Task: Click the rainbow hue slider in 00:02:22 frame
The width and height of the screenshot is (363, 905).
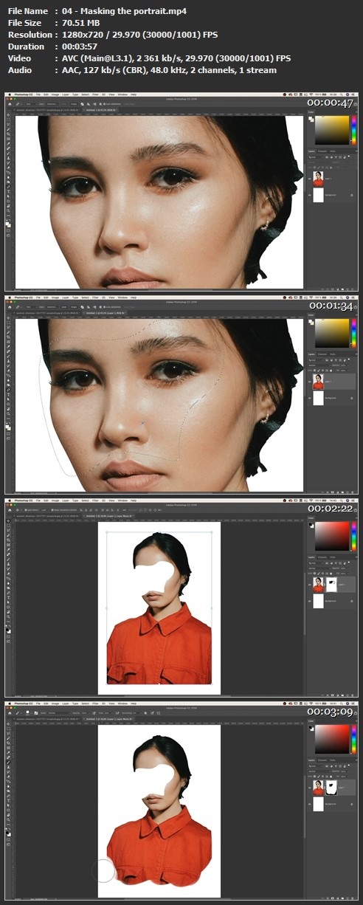Action: point(354,536)
